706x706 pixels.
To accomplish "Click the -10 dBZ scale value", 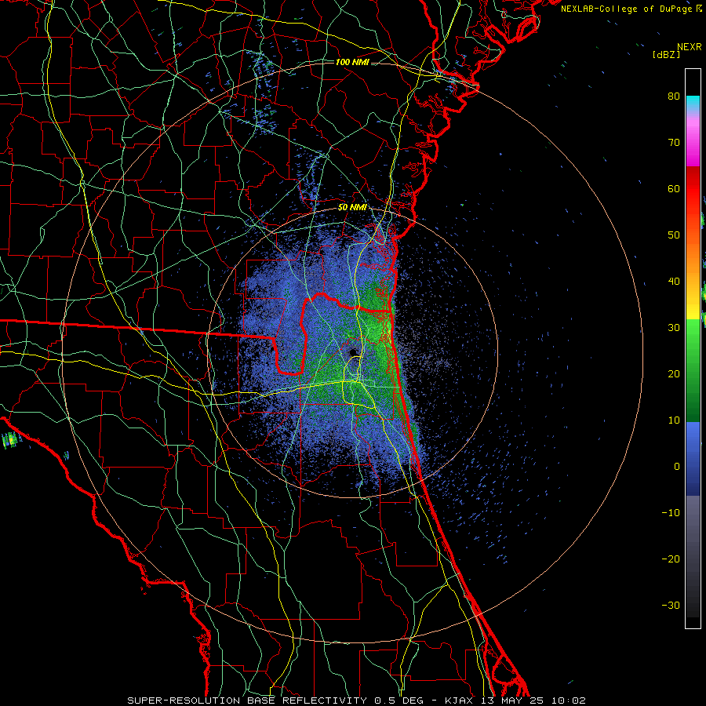I will coord(671,513).
